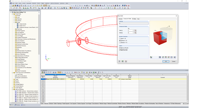Viewport: 198px width, 108px height.
Task: Switch navigator to Views tab
Action: (x=23, y=105)
